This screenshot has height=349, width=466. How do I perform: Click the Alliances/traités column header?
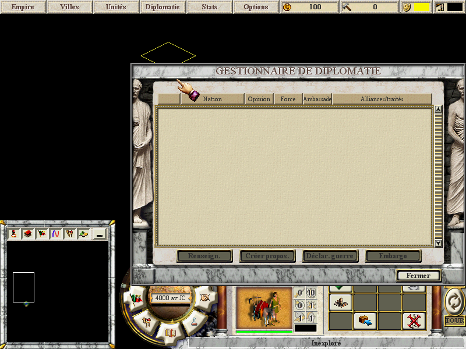coord(382,99)
